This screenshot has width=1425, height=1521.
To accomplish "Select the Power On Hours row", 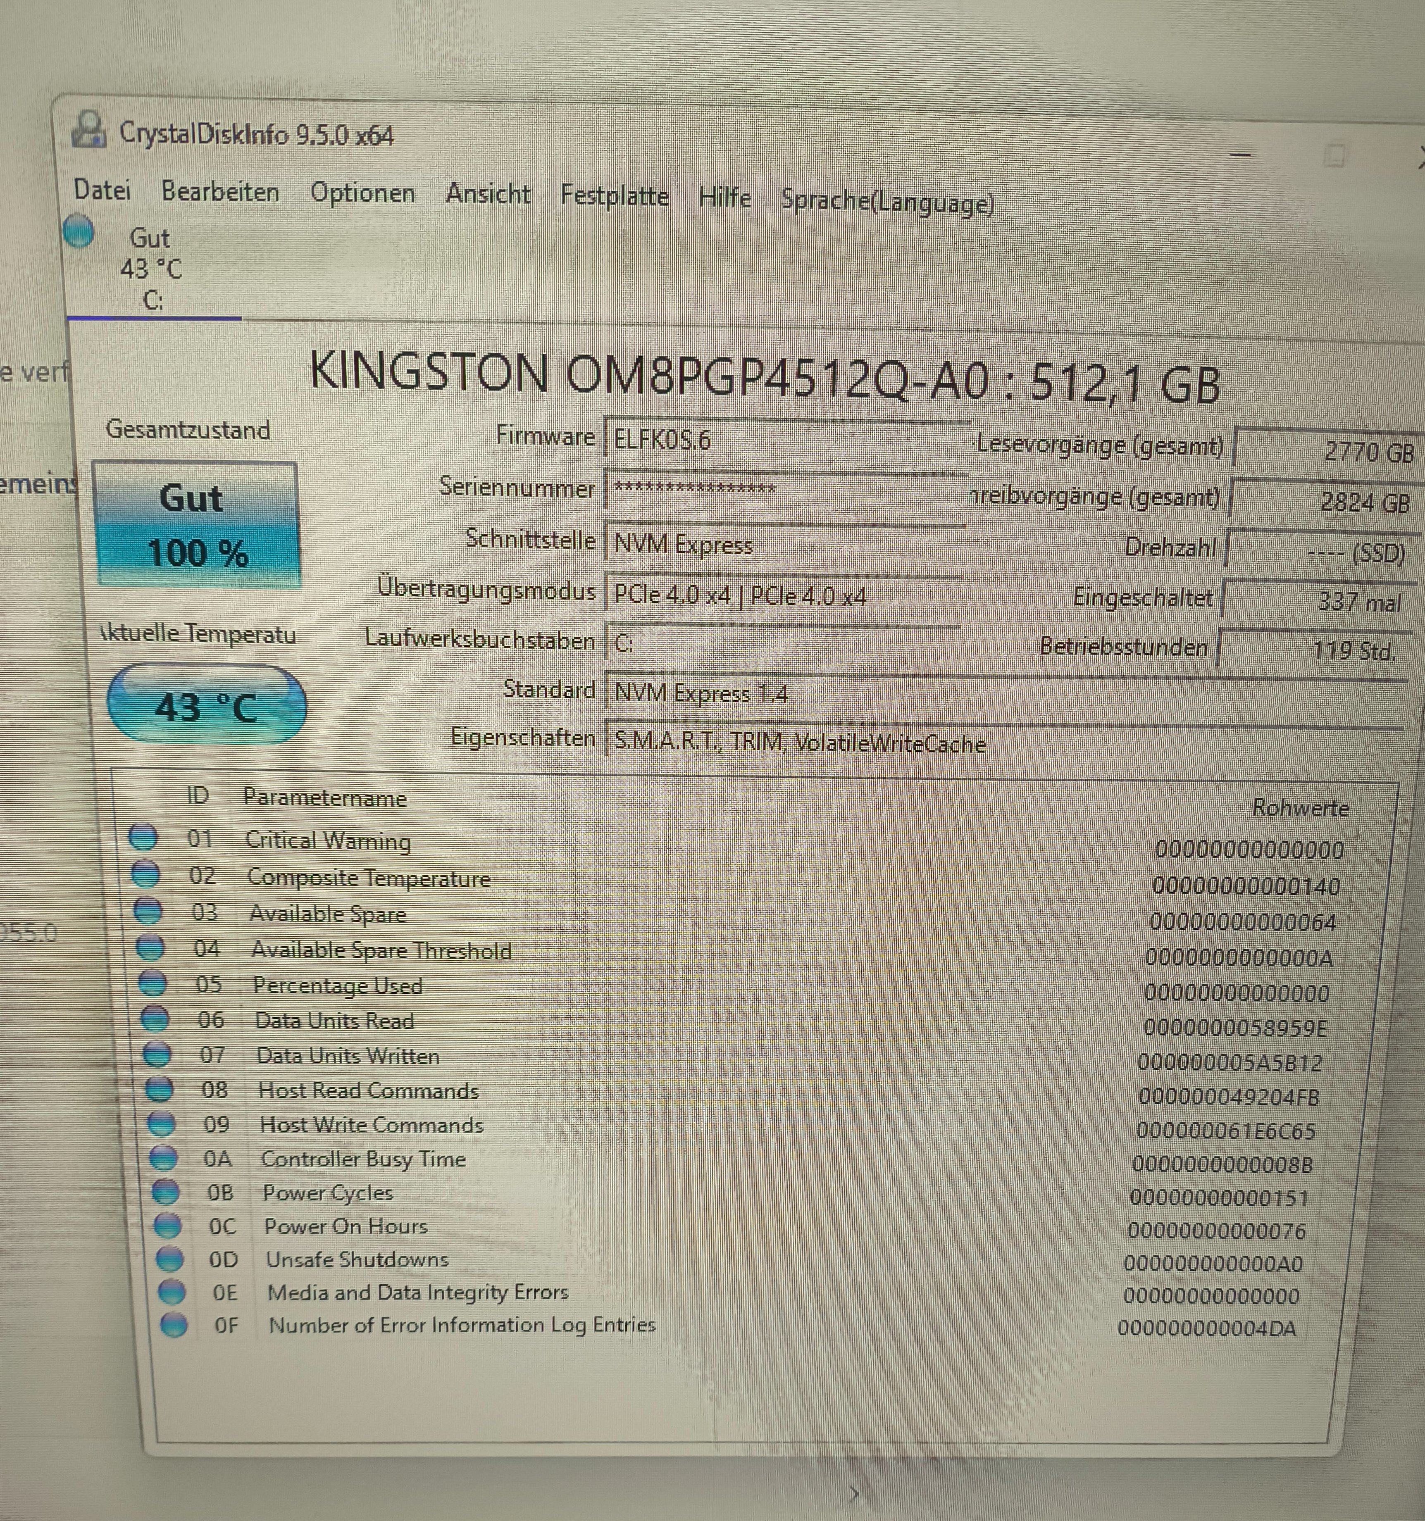I will coord(346,1226).
